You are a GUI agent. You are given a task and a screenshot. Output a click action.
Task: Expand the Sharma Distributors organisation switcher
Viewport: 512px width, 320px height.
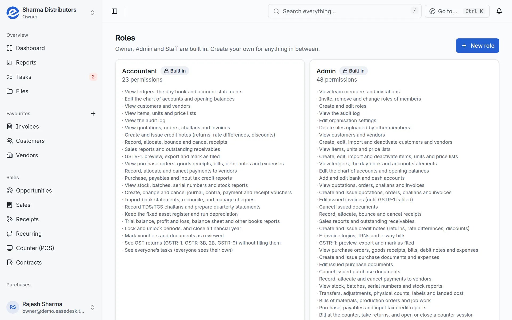click(x=51, y=13)
